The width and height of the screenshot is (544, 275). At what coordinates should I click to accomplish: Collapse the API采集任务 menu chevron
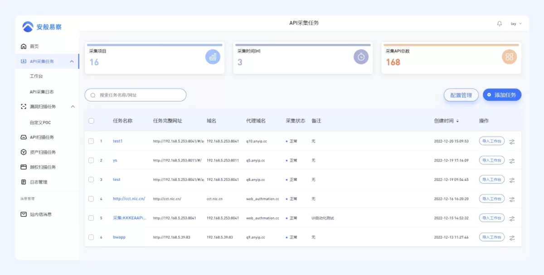72,61
